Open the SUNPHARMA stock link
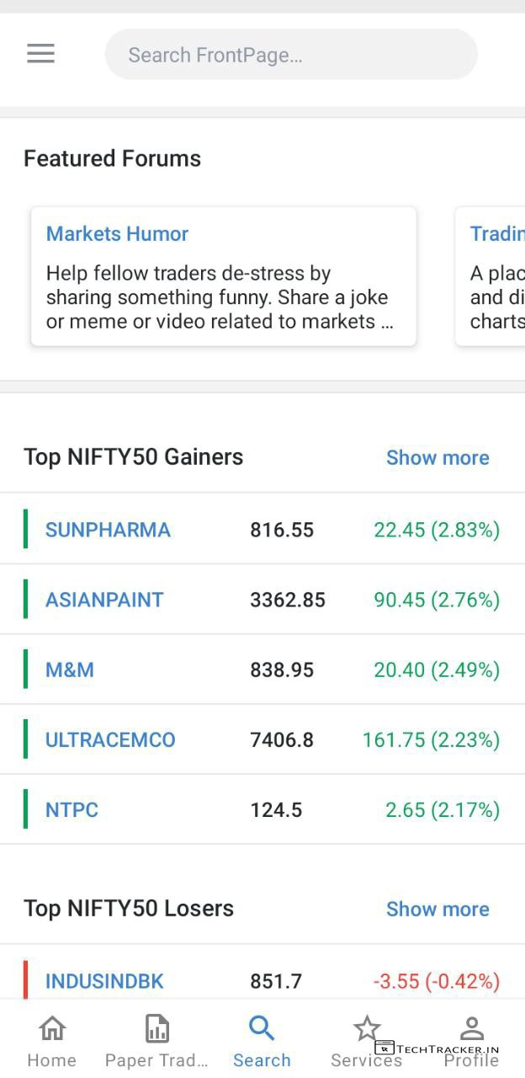Image resolution: width=525 pixels, height=1078 pixels. [x=108, y=530]
